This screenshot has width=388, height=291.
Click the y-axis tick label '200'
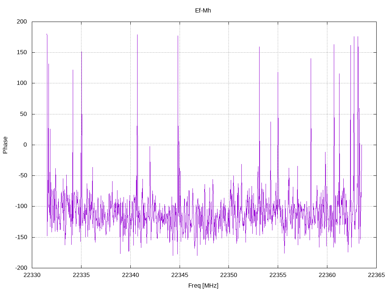pos(22,22)
